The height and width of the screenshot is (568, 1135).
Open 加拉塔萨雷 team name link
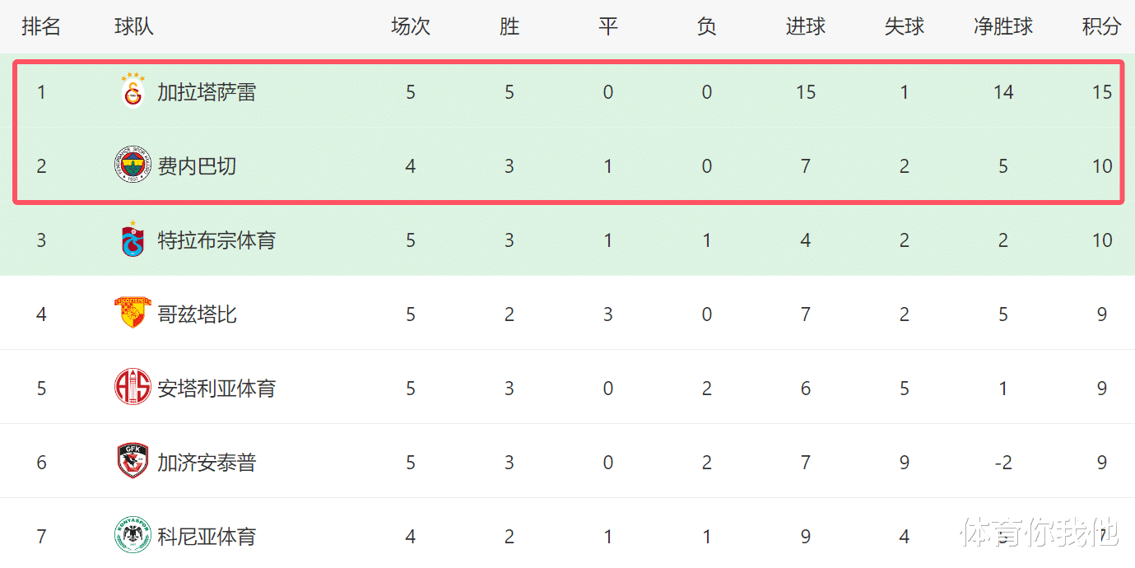coord(207,92)
